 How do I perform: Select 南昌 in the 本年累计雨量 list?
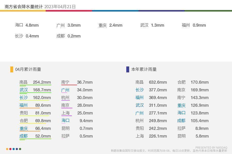pos(139,82)
